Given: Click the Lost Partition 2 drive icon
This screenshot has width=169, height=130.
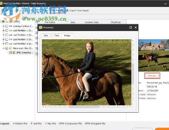Looking at the screenshot, I should click(11, 35).
